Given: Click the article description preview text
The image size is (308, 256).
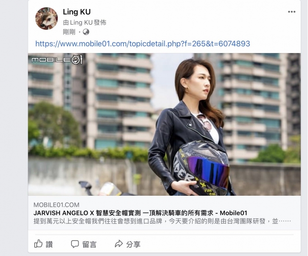Looking at the screenshot, I should click(x=162, y=221).
